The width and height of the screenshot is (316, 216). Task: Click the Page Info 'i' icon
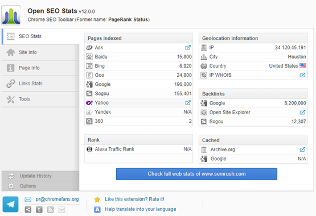[x=10, y=68]
